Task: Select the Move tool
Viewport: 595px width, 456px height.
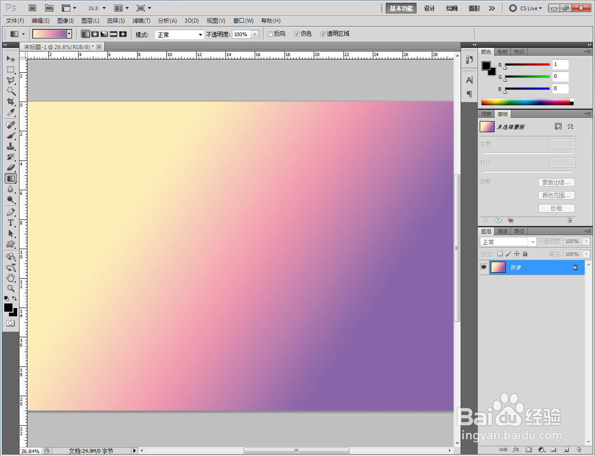Action: pyautogui.click(x=11, y=59)
